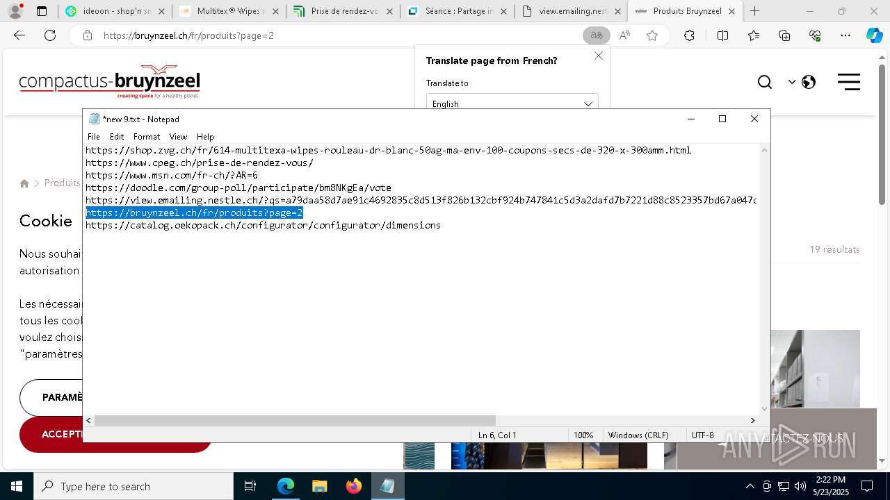Open the hamburger menu on Bruynzeel site

849,82
